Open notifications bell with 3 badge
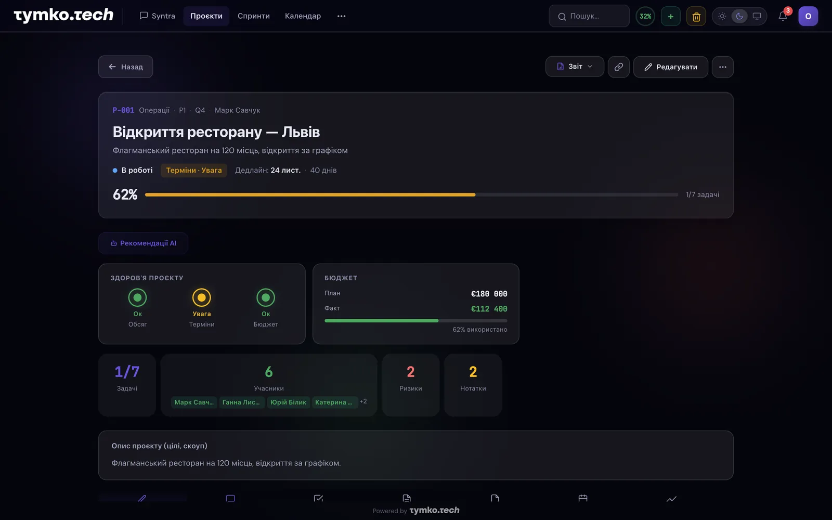This screenshot has height=520, width=832. [x=783, y=16]
